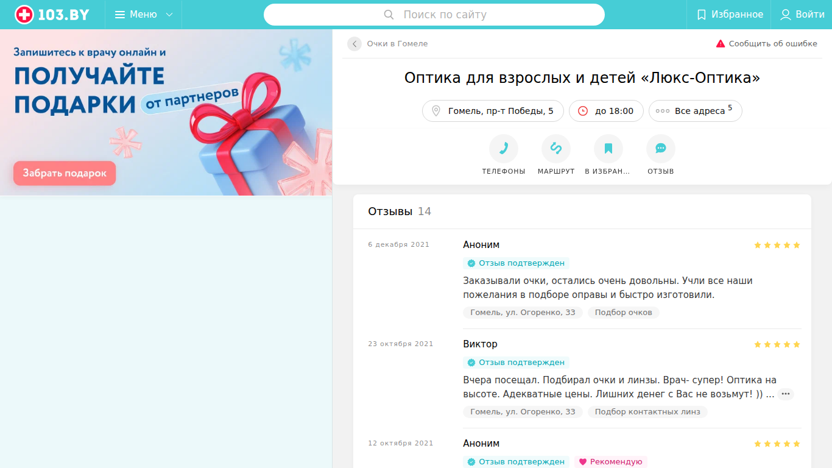The height and width of the screenshot is (468, 832).
Task: Open address Гомель, пр-т Победы, 5
Action: (x=493, y=111)
